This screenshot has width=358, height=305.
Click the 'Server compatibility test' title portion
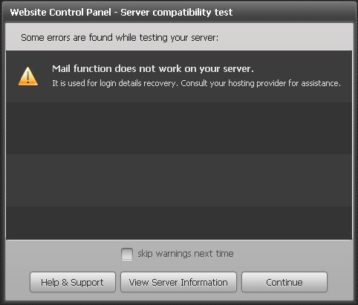(x=177, y=12)
